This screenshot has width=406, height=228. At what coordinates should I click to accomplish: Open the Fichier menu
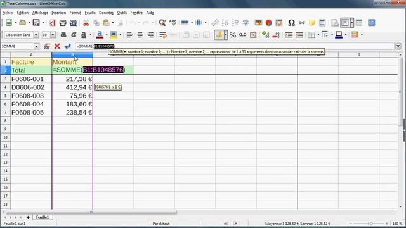pyautogui.click(x=8, y=13)
